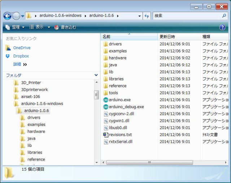Viewport: 231px width, 183px height.
Task: Click the folder tree scrollbar up arrow
Action: pos(97,82)
